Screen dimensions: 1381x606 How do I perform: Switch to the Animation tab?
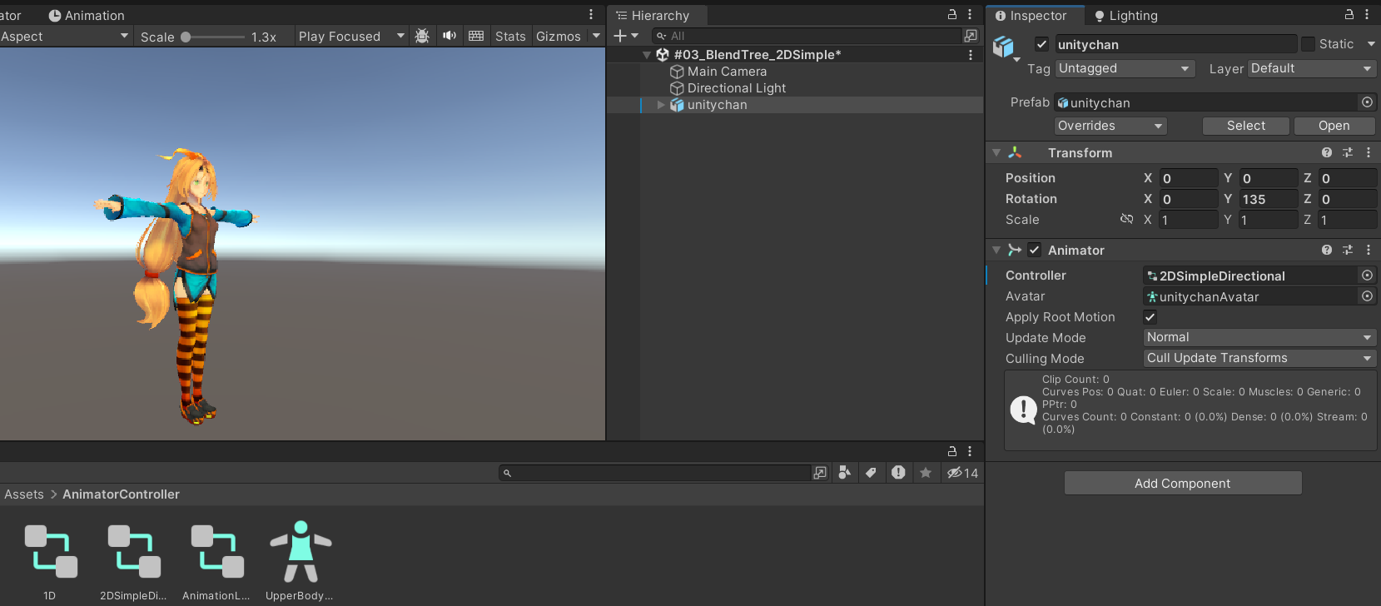click(87, 15)
